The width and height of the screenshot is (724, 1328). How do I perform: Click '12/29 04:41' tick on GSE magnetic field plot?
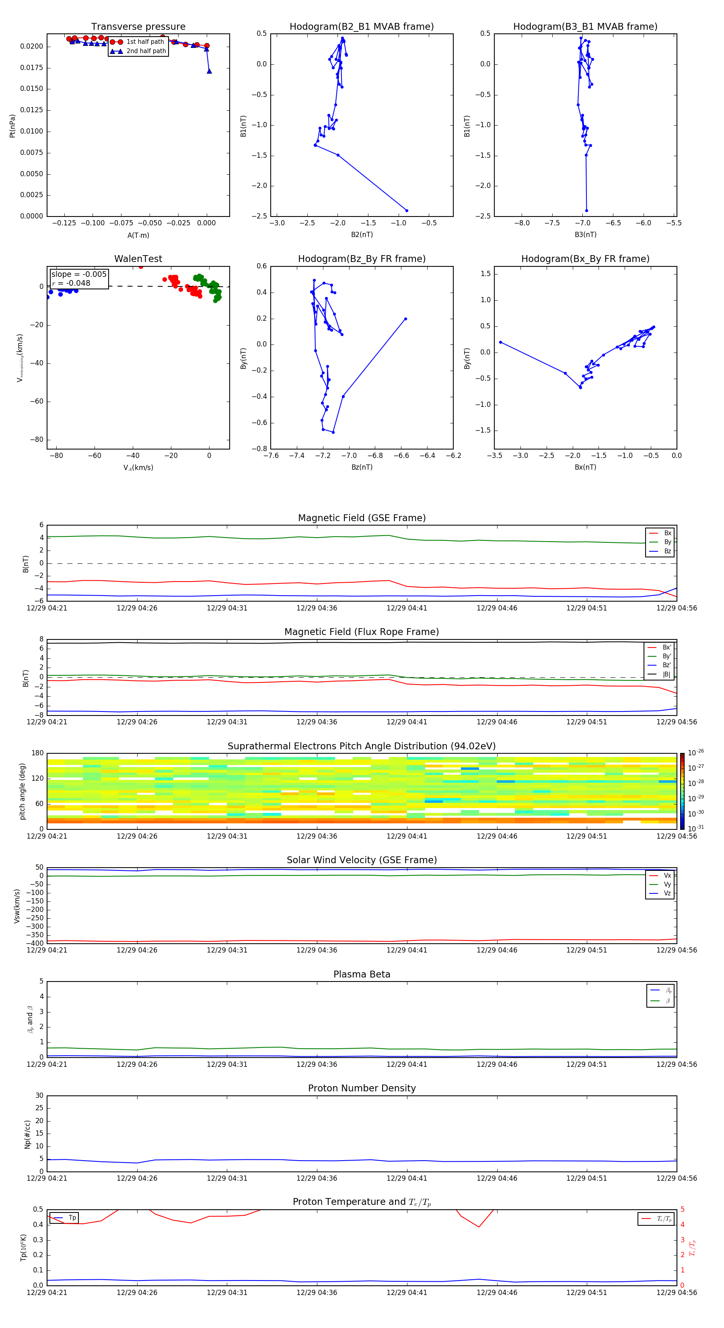407,608
